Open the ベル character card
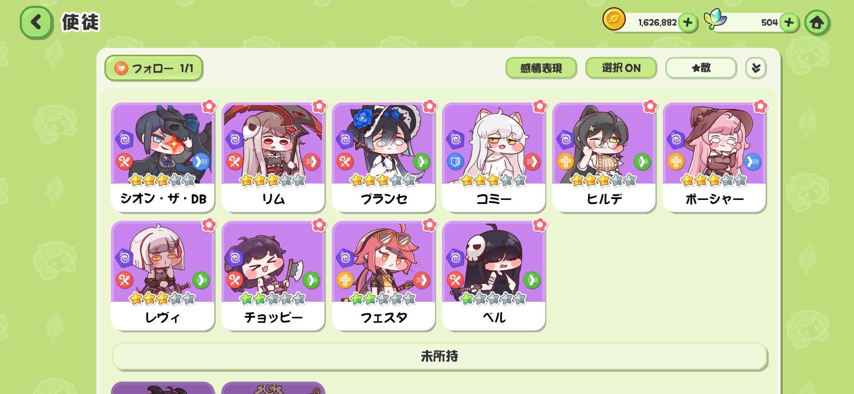Image resolution: width=854 pixels, height=394 pixels. [494, 276]
